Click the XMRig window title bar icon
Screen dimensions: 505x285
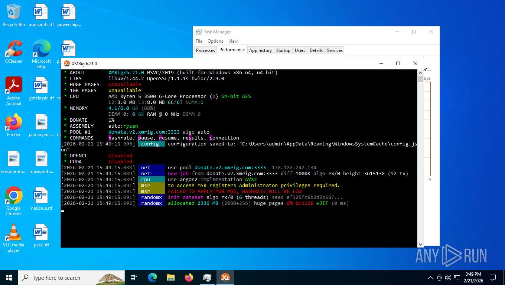pos(67,63)
